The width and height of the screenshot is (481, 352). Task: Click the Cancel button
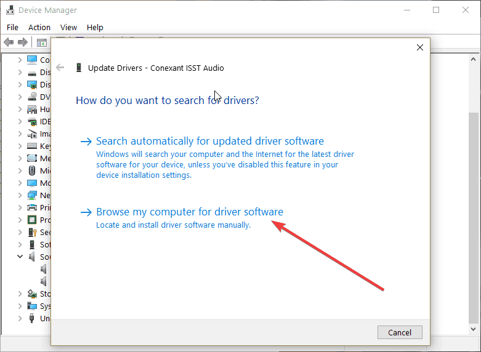[400, 332]
